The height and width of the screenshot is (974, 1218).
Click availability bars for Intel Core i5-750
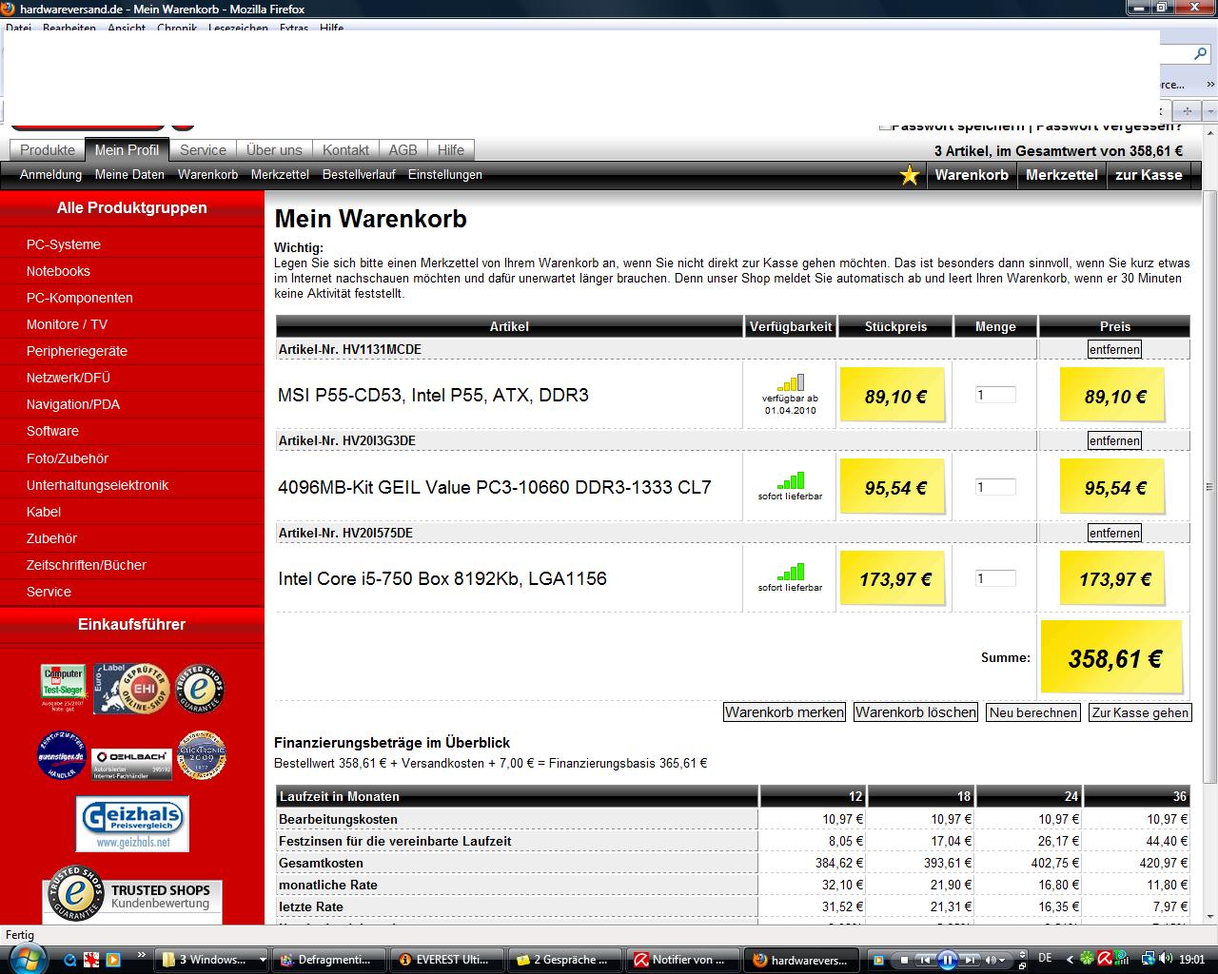tap(790, 572)
